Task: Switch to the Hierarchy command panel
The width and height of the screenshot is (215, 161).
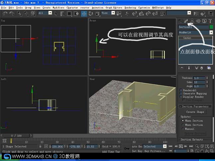Action: click(x=192, y=21)
